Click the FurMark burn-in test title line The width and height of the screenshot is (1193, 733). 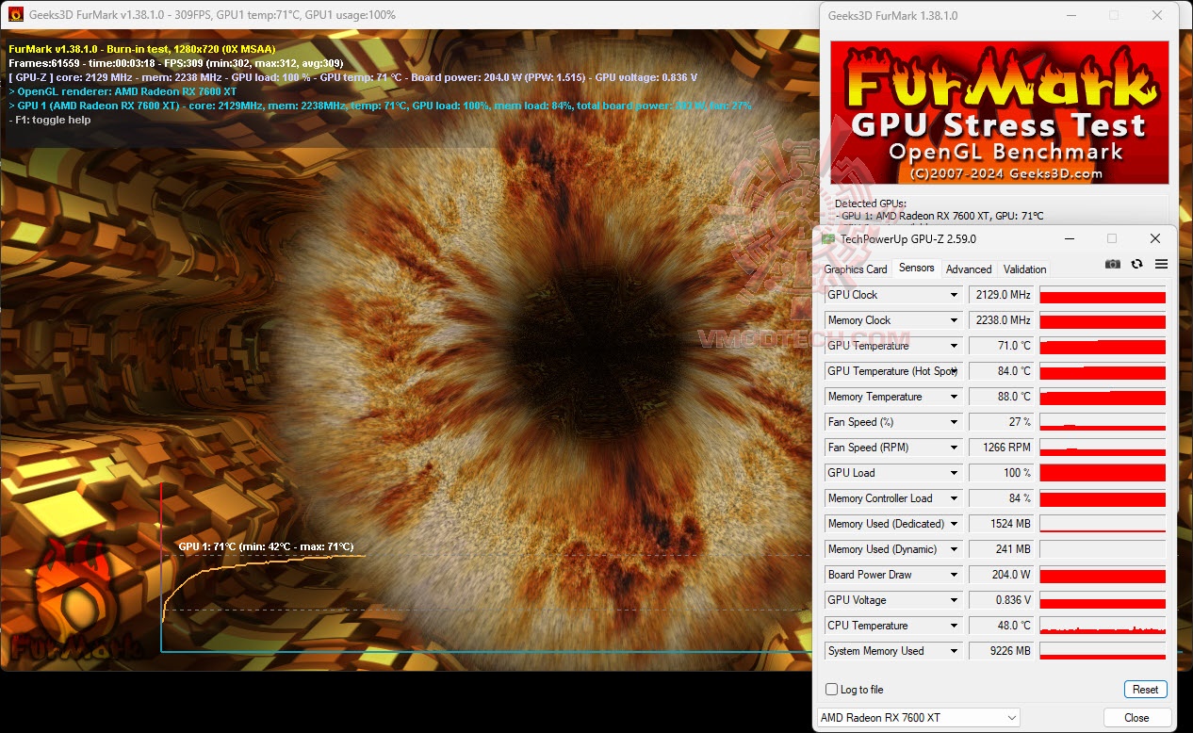[141, 49]
